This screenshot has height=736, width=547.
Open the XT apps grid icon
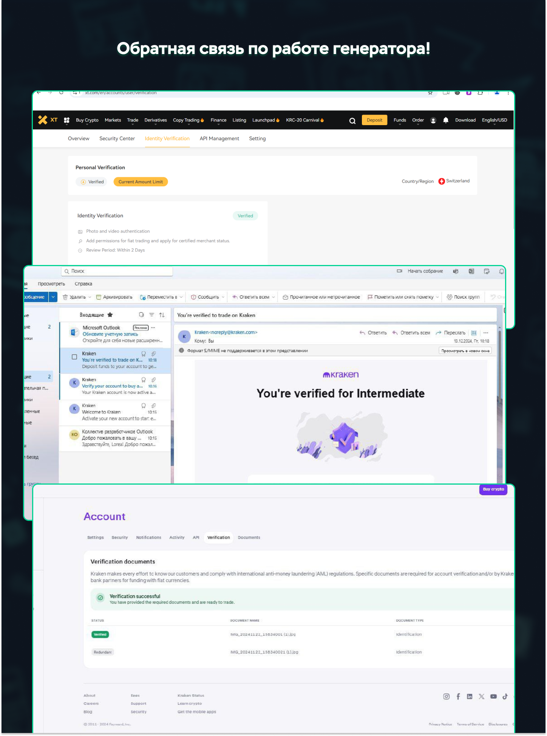[66, 120]
